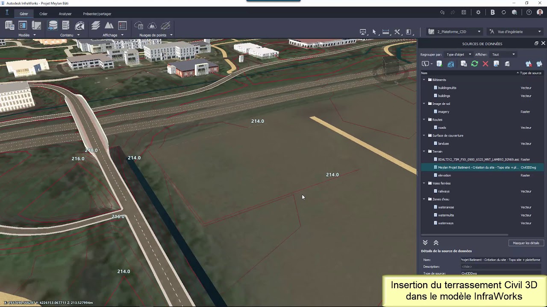Expand all groups double-chevron down
This screenshot has height=307, width=547.
pos(425,243)
